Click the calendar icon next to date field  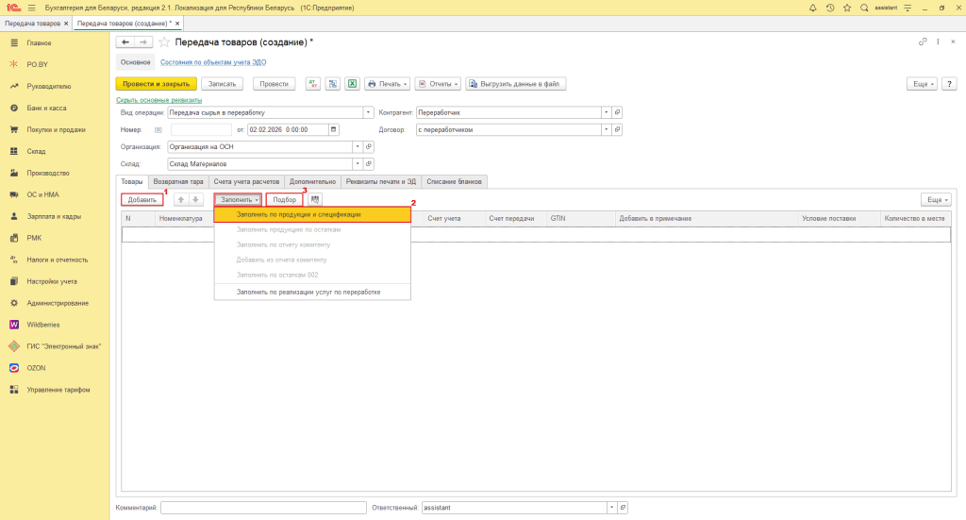333,129
